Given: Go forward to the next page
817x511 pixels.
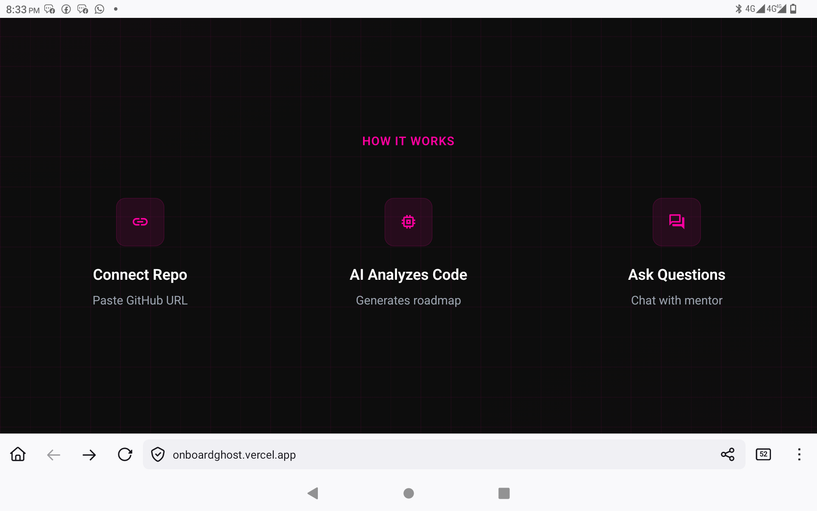Looking at the screenshot, I should [89, 455].
